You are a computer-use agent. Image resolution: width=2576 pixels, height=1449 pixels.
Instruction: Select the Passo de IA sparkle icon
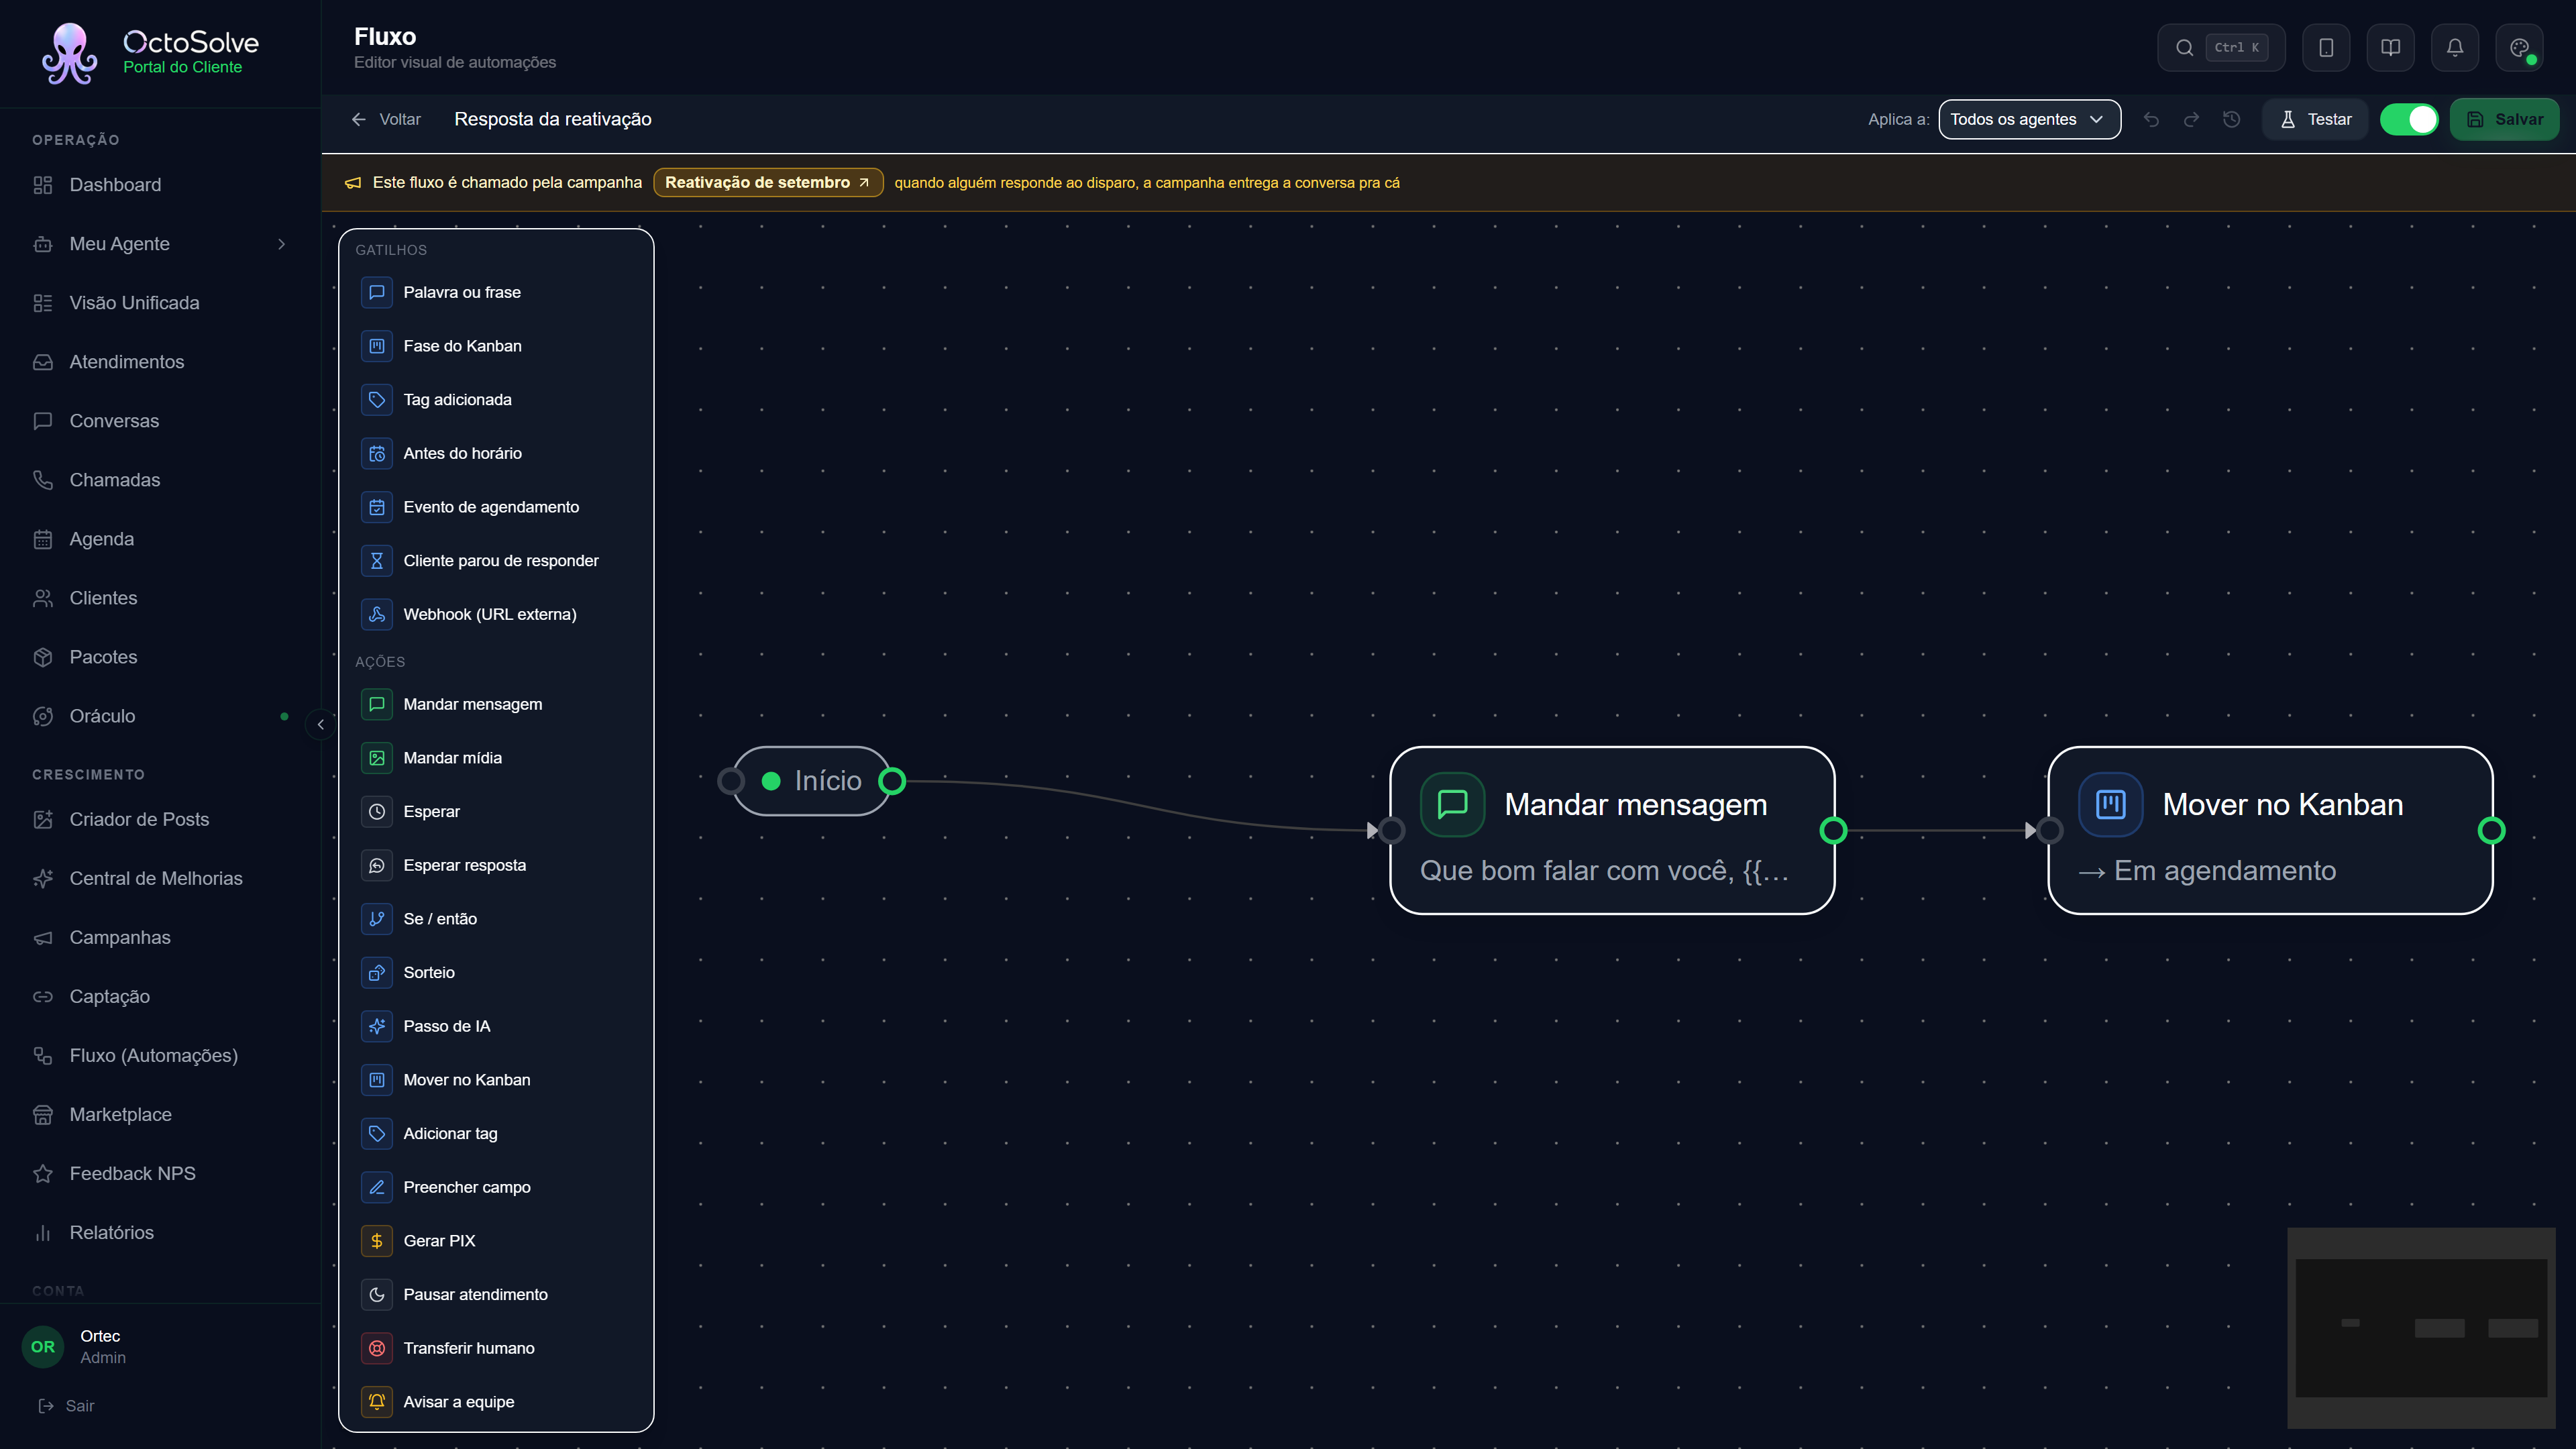[377, 1026]
